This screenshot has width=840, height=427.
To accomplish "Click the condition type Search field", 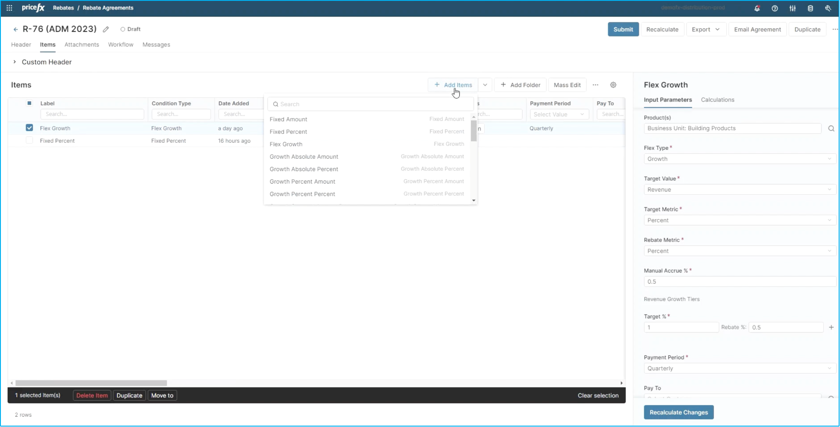I will click(x=181, y=114).
